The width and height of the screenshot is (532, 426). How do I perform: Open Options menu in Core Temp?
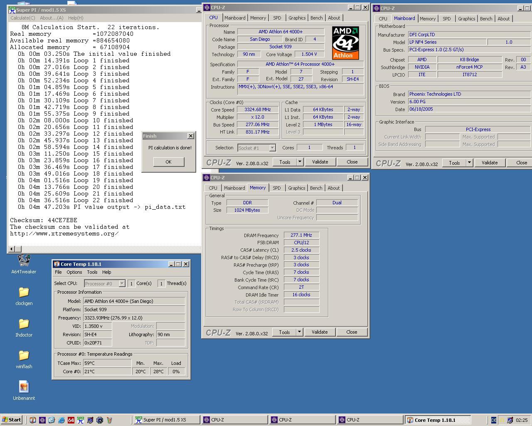click(74, 272)
